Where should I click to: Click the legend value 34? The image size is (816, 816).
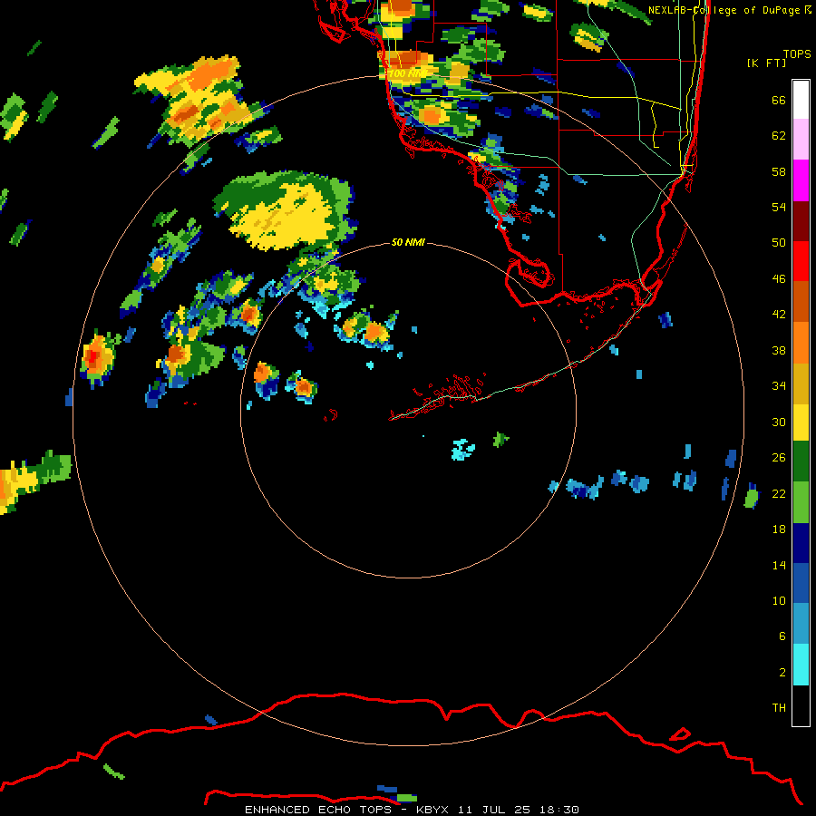(x=779, y=386)
